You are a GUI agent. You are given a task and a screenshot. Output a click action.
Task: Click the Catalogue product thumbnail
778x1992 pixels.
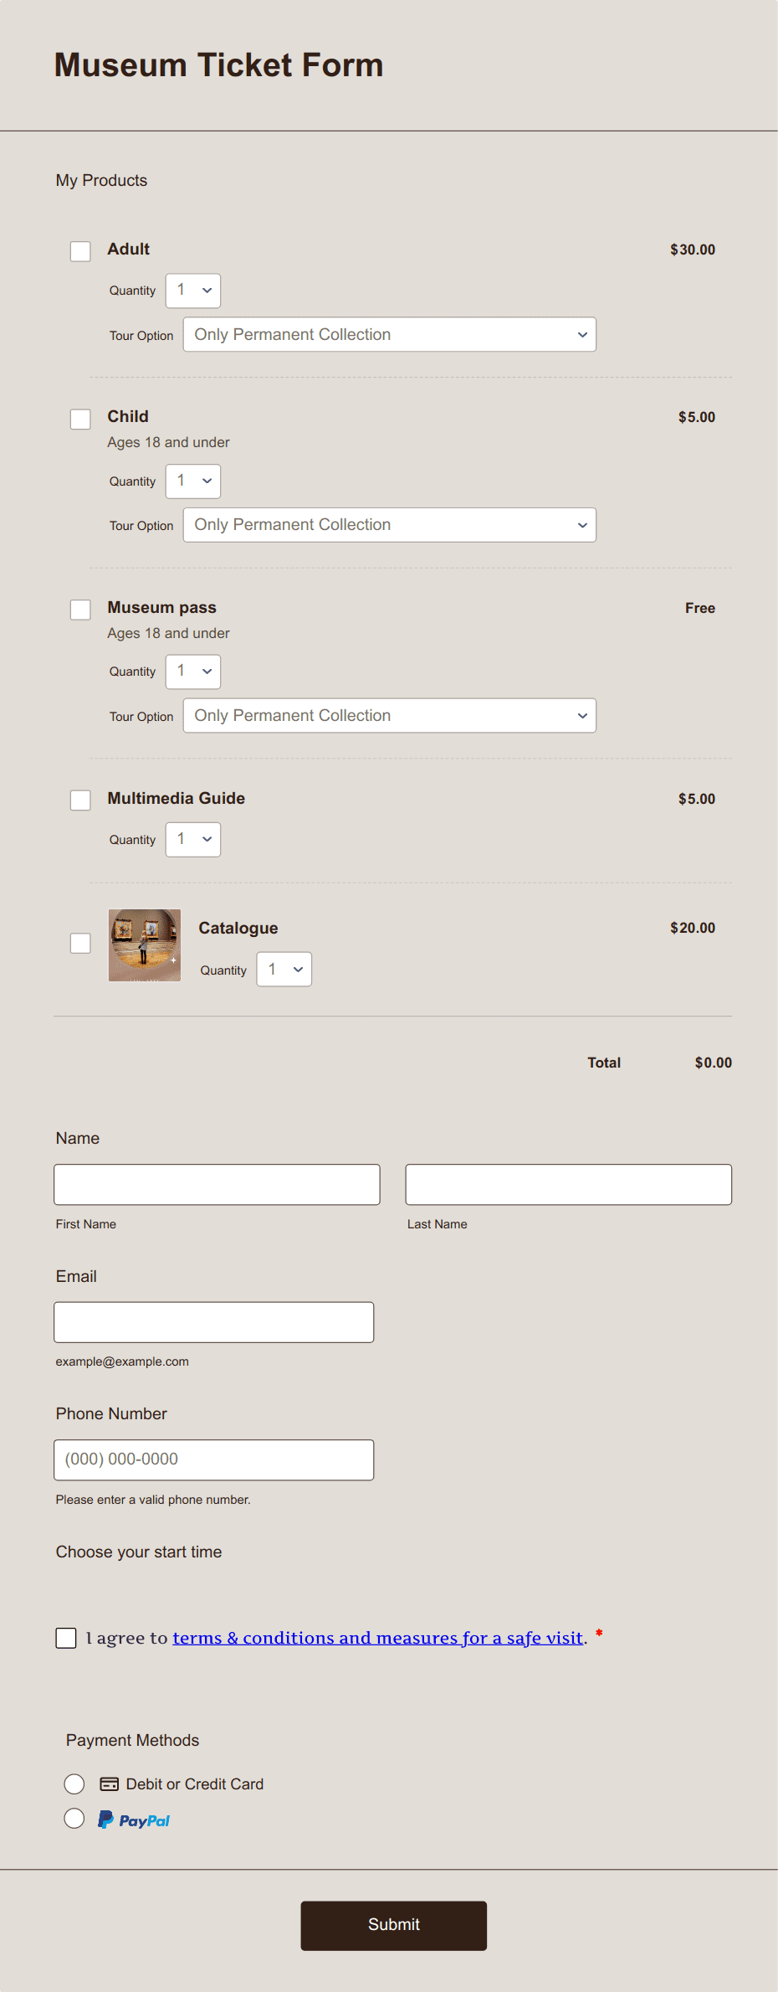tap(144, 945)
